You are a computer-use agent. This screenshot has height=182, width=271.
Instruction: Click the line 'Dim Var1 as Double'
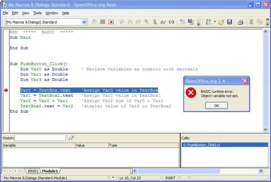(44, 74)
